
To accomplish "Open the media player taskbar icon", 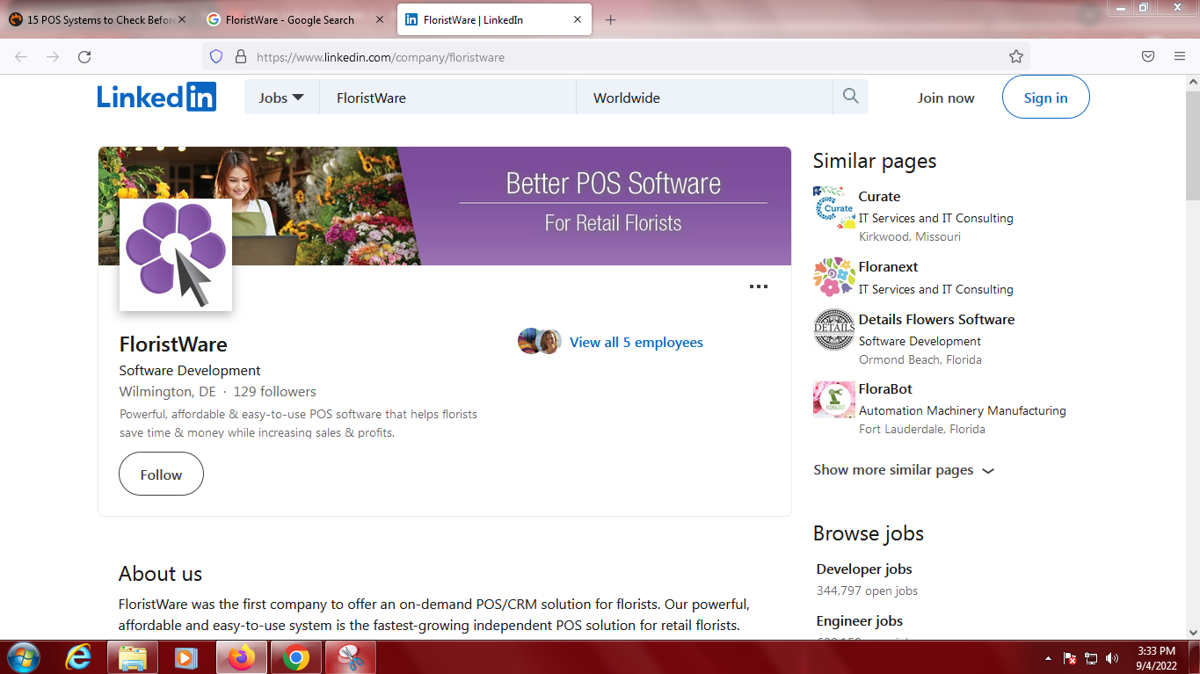I will click(185, 657).
